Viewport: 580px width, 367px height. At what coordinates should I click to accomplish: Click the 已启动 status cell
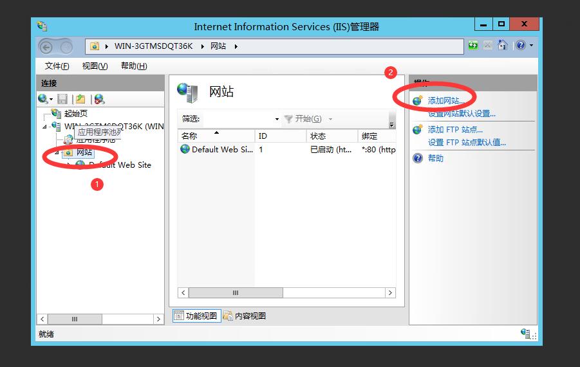pos(331,150)
